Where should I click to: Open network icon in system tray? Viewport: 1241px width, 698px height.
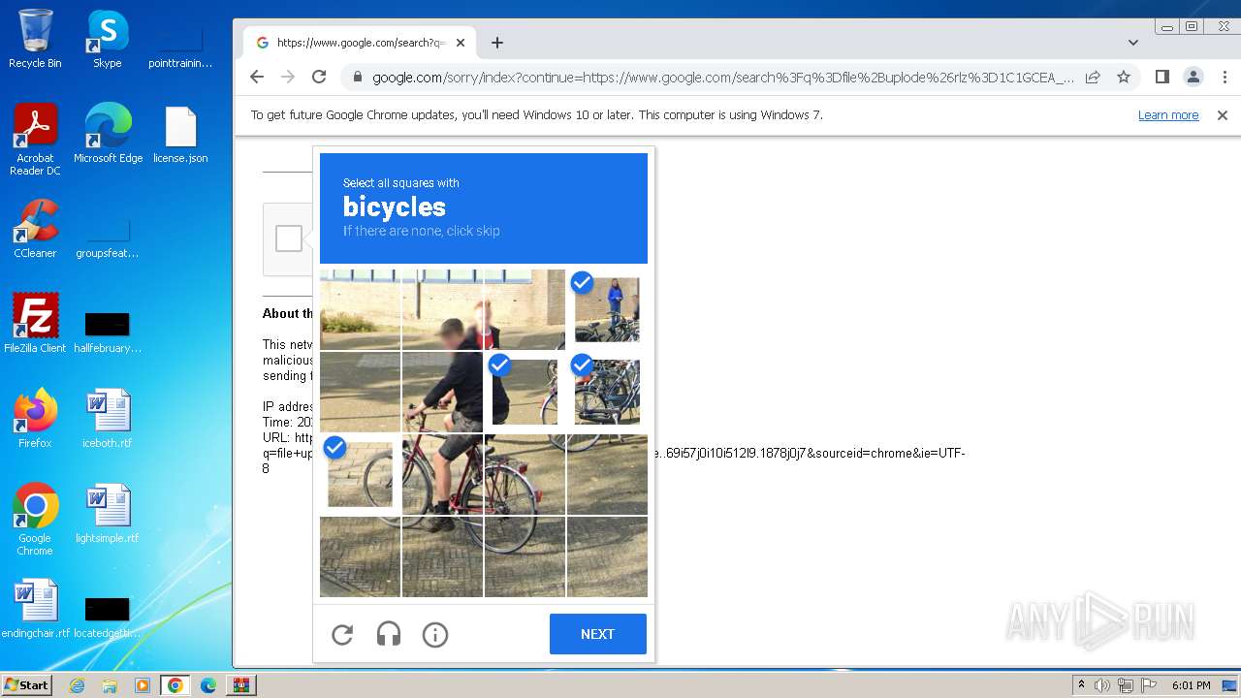click(x=1125, y=685)
